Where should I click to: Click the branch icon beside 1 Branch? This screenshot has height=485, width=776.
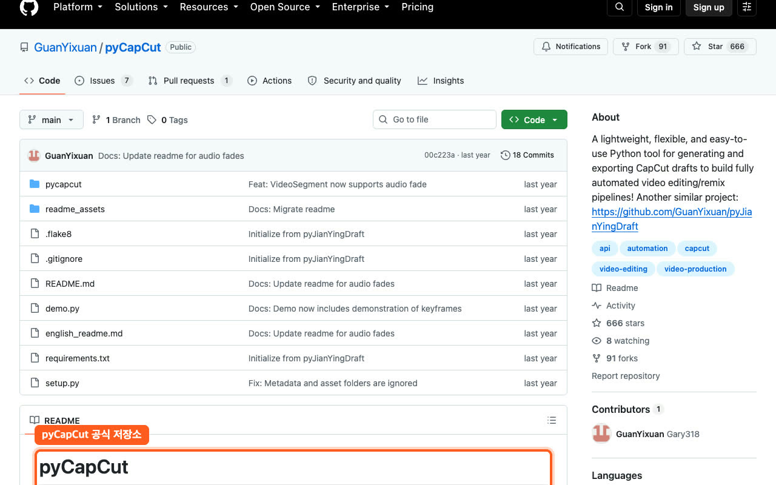pos(96,120)
